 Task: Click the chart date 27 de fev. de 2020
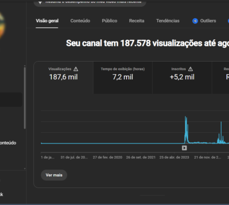108,157
